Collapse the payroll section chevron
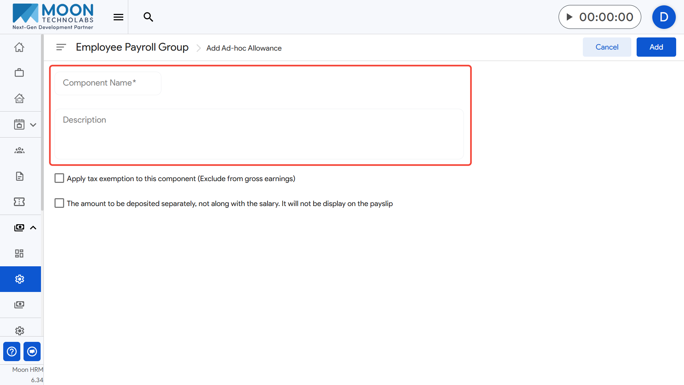This screenshot has width=684, height=385. coord(33,228)
